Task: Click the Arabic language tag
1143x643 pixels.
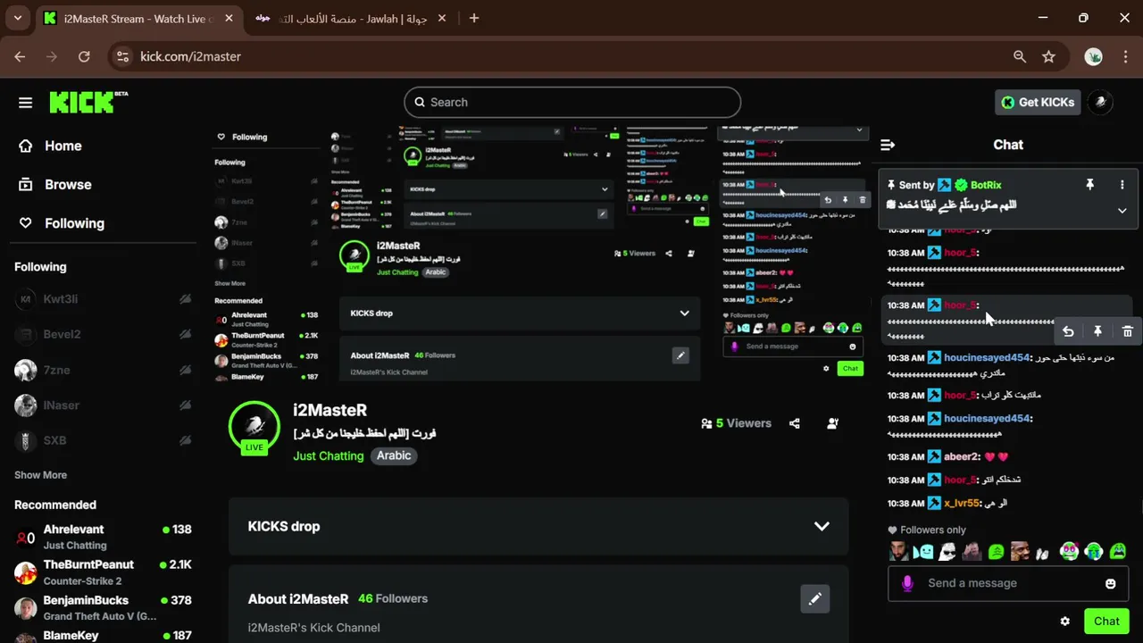Action: point(394,455)
